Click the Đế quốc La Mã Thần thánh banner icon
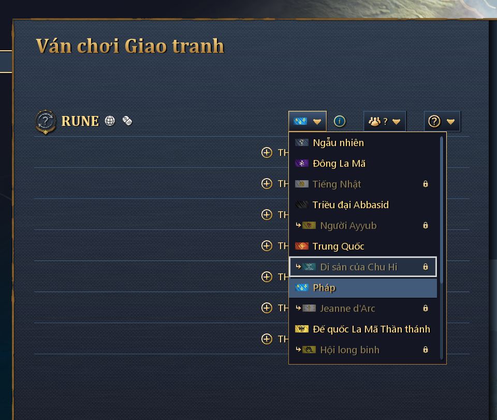497x420 pixels. [301, 329]
